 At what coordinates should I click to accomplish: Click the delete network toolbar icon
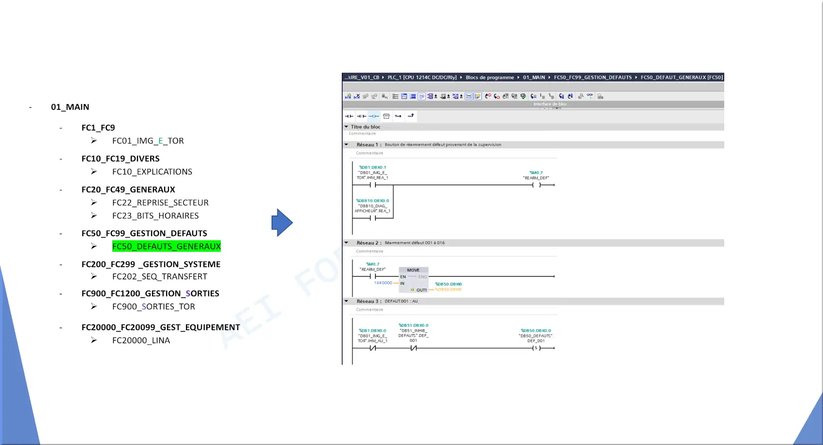tap(357, 96)
